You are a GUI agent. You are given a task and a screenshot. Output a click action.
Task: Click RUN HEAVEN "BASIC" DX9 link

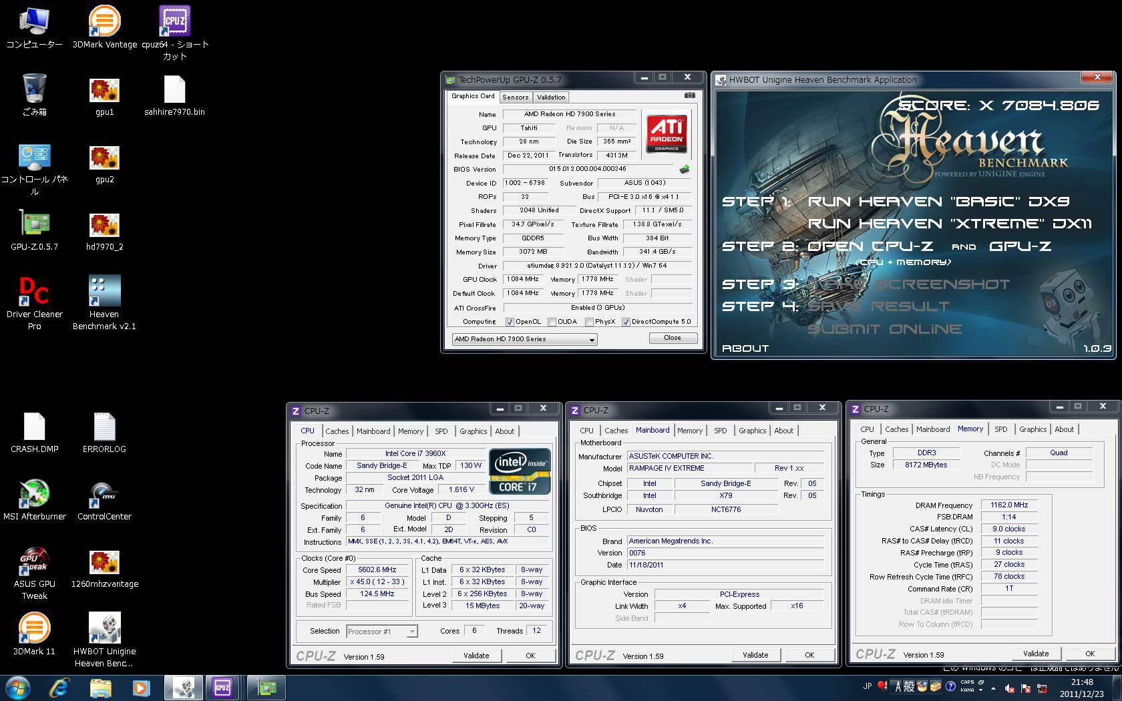point(938,202)
